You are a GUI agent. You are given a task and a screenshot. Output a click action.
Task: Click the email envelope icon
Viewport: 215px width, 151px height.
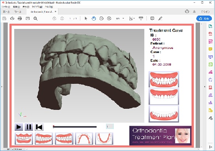(x=28, y=18)
